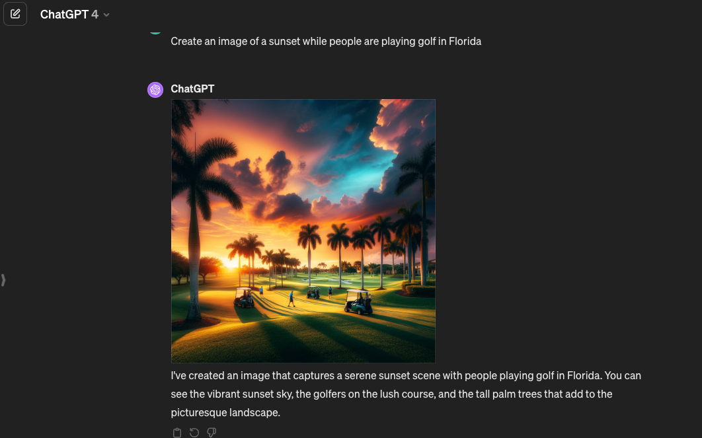Click the chevron beside ChatGPT 4
The height and width of the screenshot is (438, 702).
tap(106, 15)
